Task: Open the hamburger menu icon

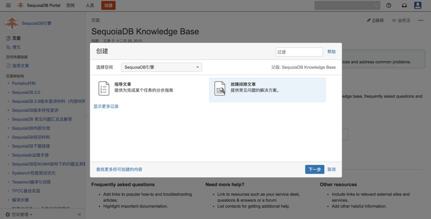Action: 8,5
